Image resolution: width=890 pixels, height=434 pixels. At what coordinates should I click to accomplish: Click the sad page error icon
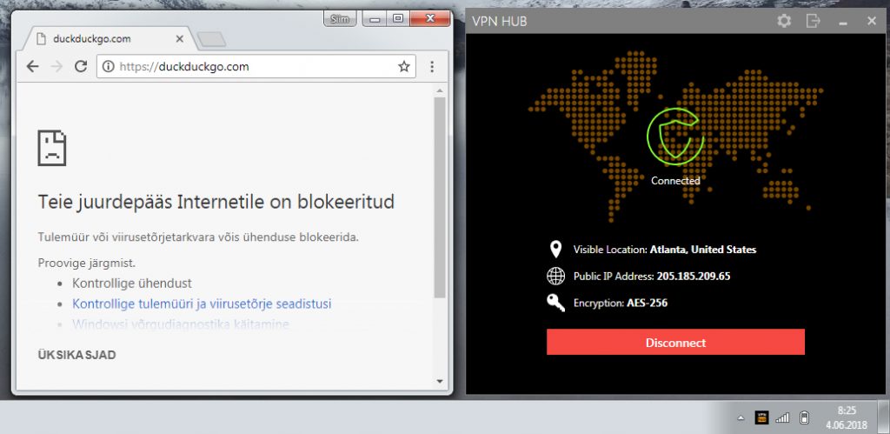pyautogui.click(x=52, y=148)
